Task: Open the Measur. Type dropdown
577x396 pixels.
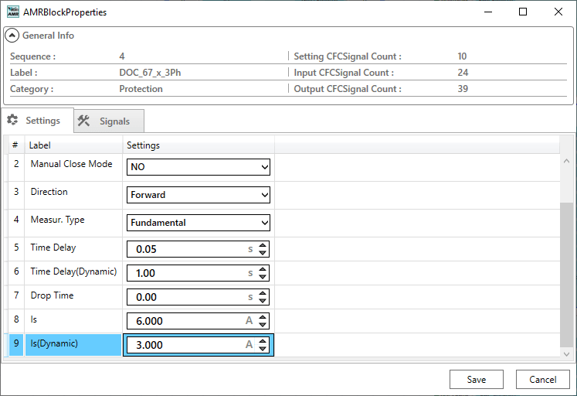Action: coord(199,223)
